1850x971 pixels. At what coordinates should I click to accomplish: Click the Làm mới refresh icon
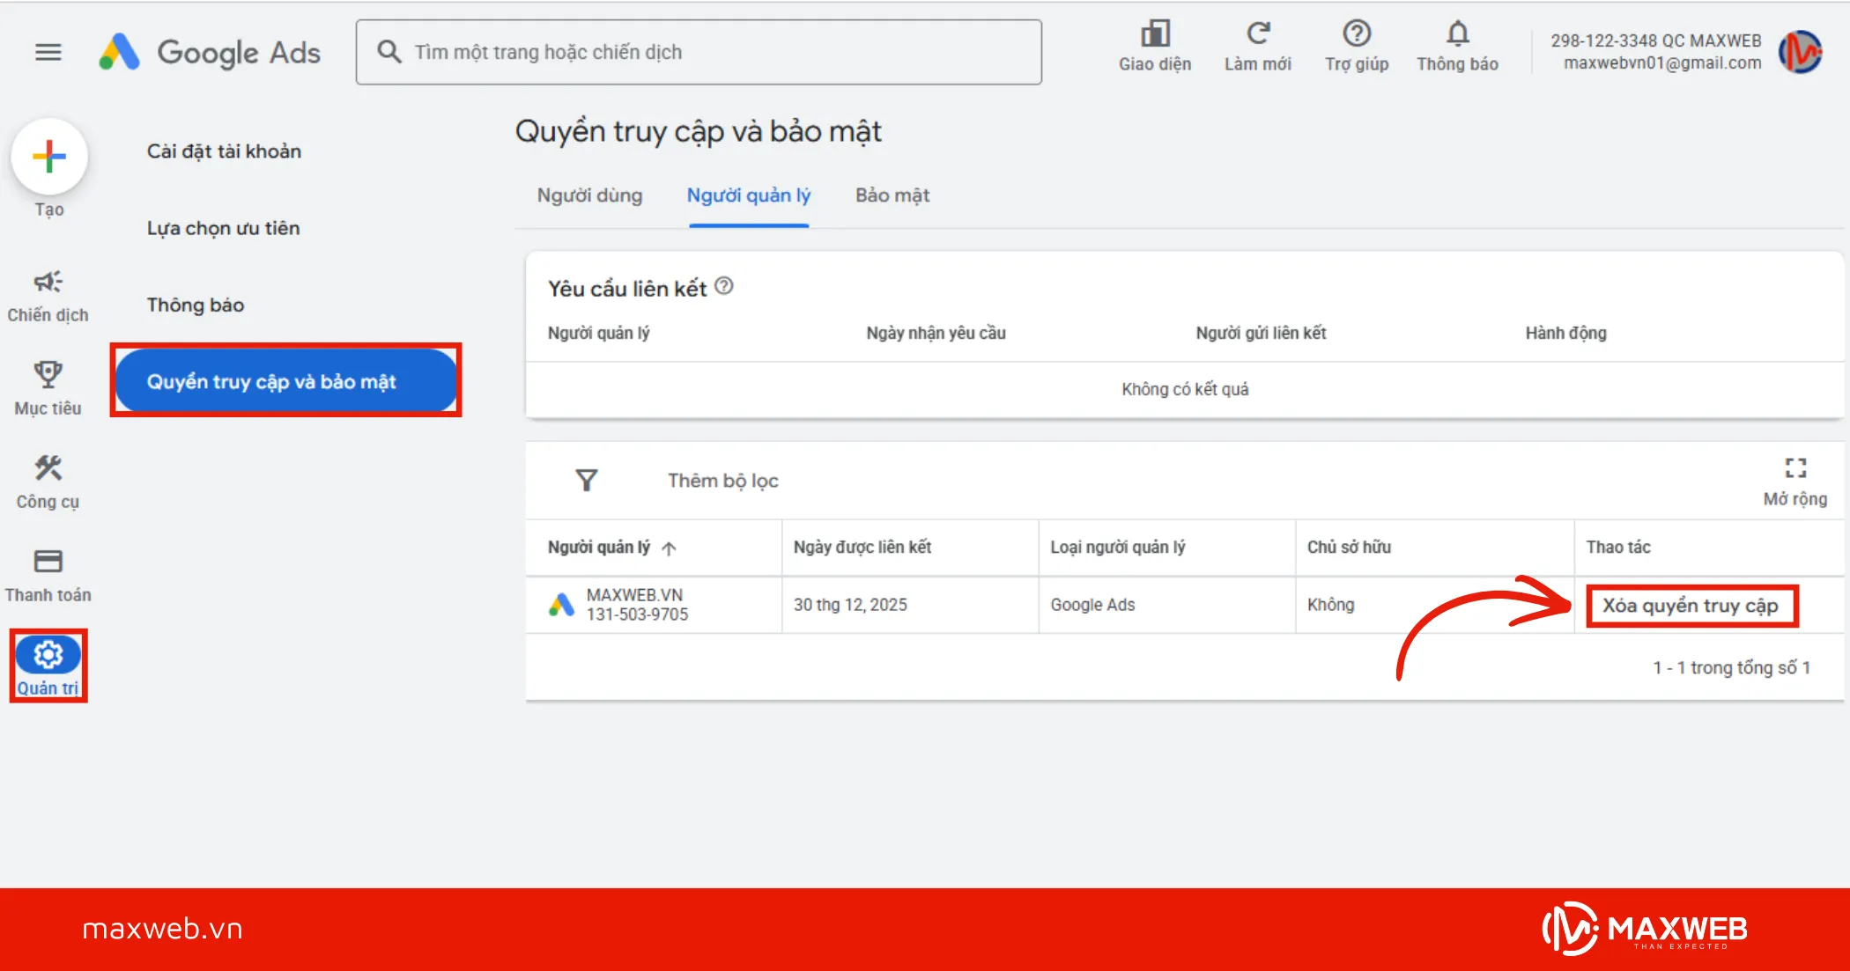click(1257, 35)
